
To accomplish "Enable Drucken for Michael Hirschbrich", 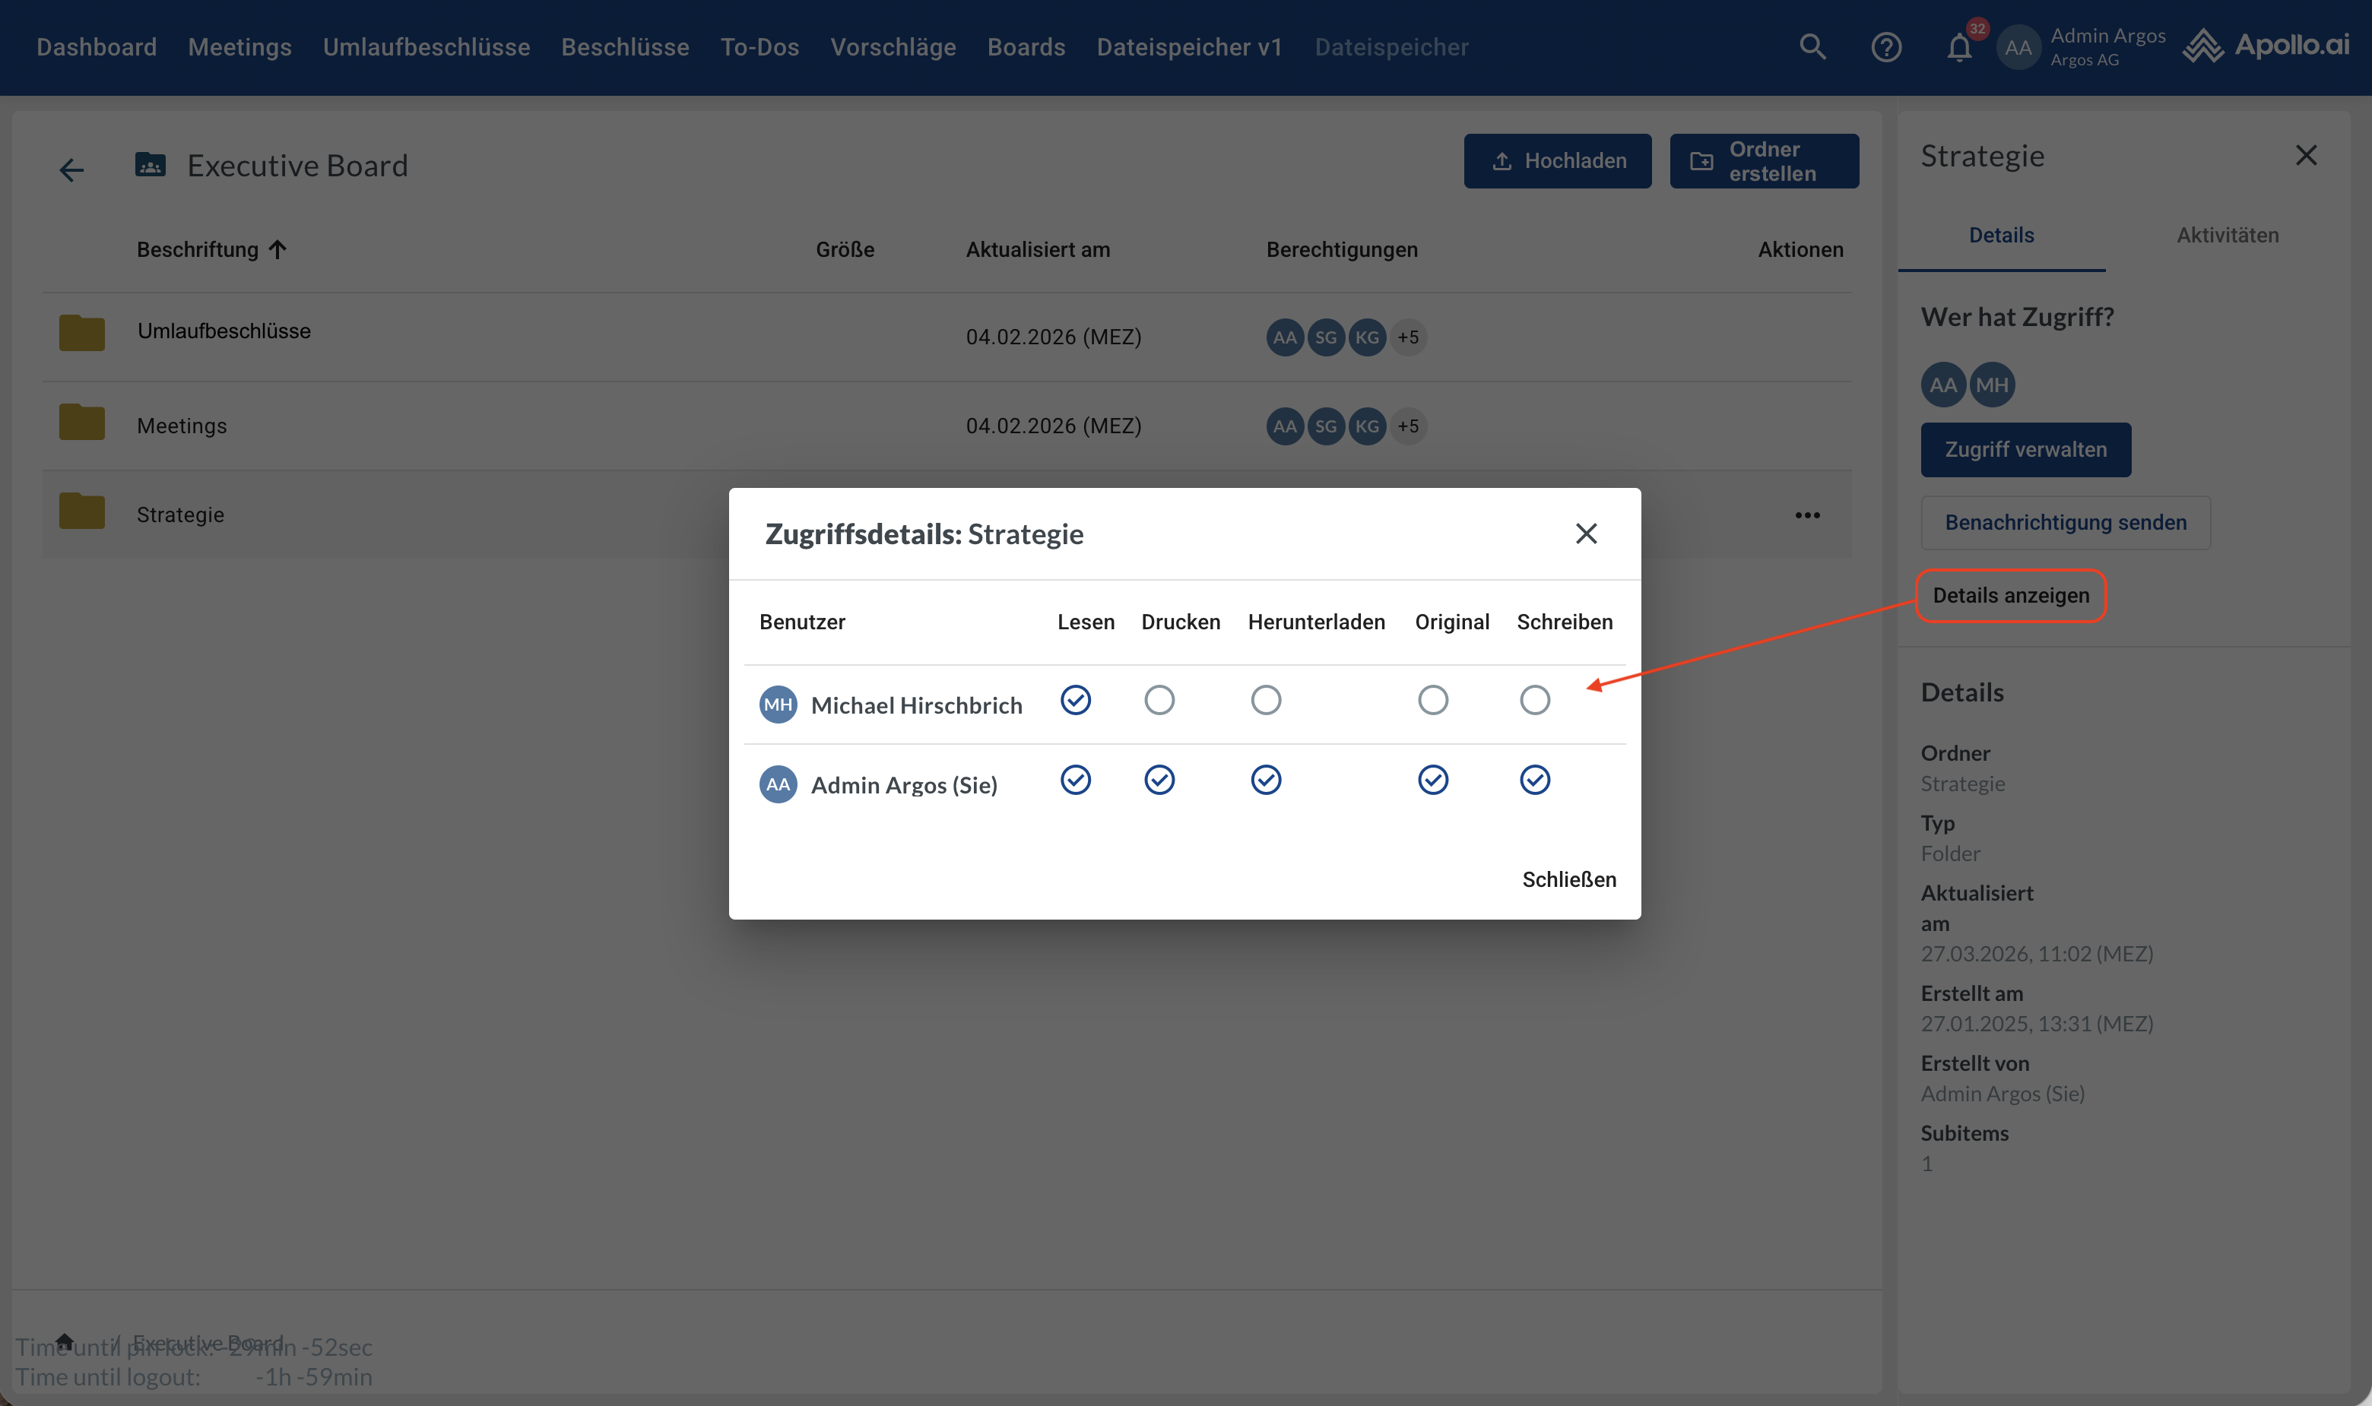I will click(x=1159, y=700).
